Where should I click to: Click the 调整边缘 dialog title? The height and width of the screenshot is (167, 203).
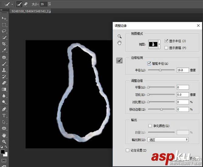pos(121,26)
